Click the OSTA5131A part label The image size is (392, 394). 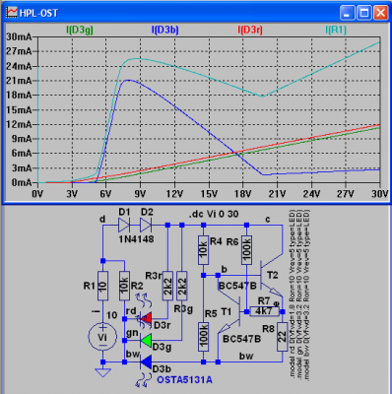(184, 380)
